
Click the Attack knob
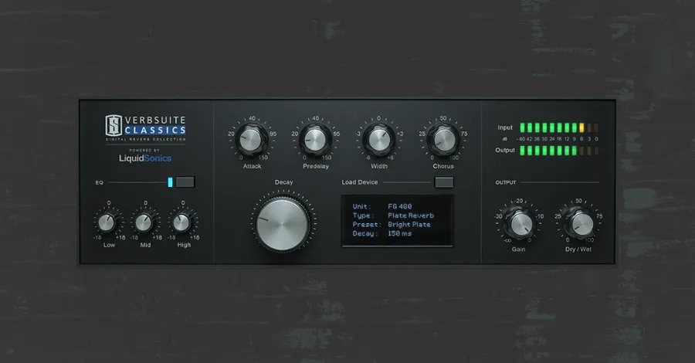[251, 140]
